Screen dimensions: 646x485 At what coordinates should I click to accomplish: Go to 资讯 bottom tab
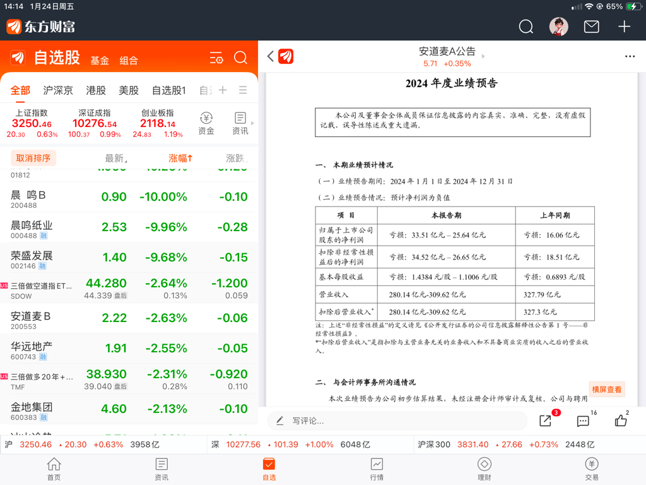(161, 469)
